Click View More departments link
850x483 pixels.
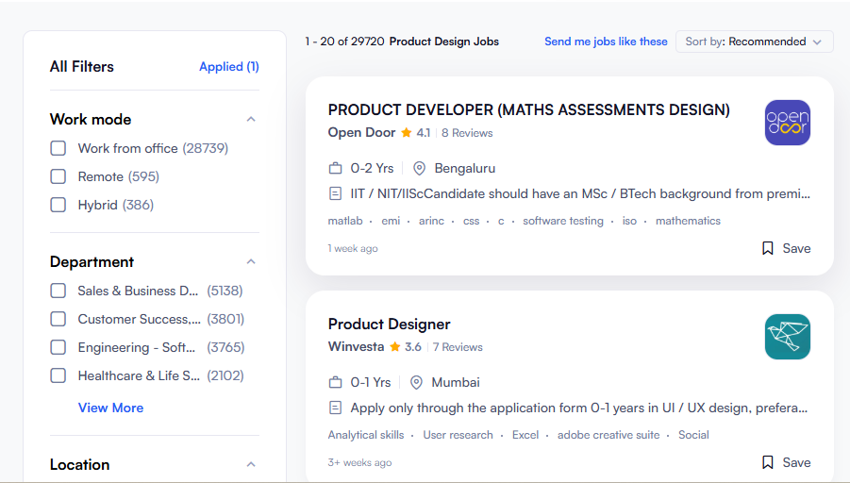tap(110, 408)
